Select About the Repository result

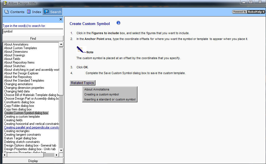(x=18, y=77)
